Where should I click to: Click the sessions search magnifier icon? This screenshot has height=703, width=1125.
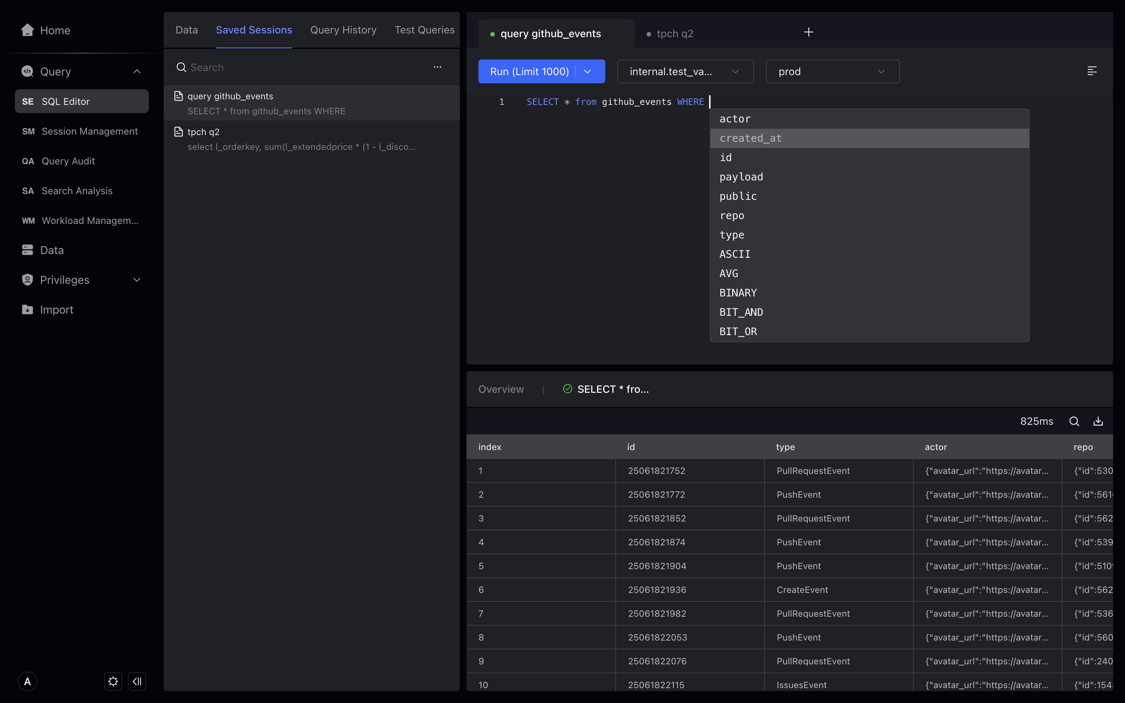click(181, 67)
